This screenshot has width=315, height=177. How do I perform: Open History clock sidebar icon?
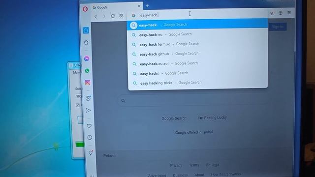90,138
